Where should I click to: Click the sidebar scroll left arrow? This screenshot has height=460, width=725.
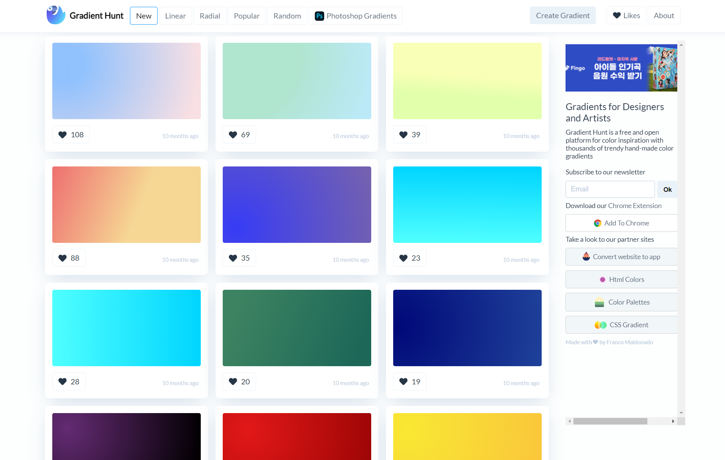point(569,421)
